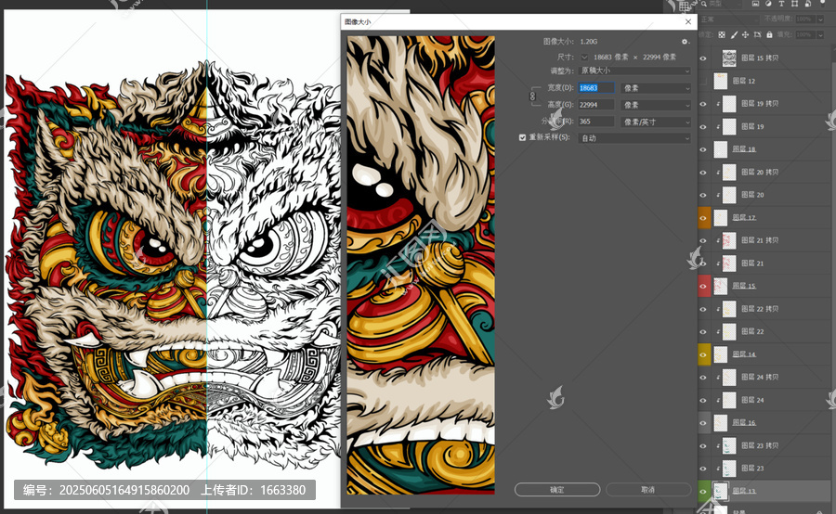Click the width 宽度 input field
The height and width of the screenshot is (514, 836).
pyautogui.click(x=596, y=88)
